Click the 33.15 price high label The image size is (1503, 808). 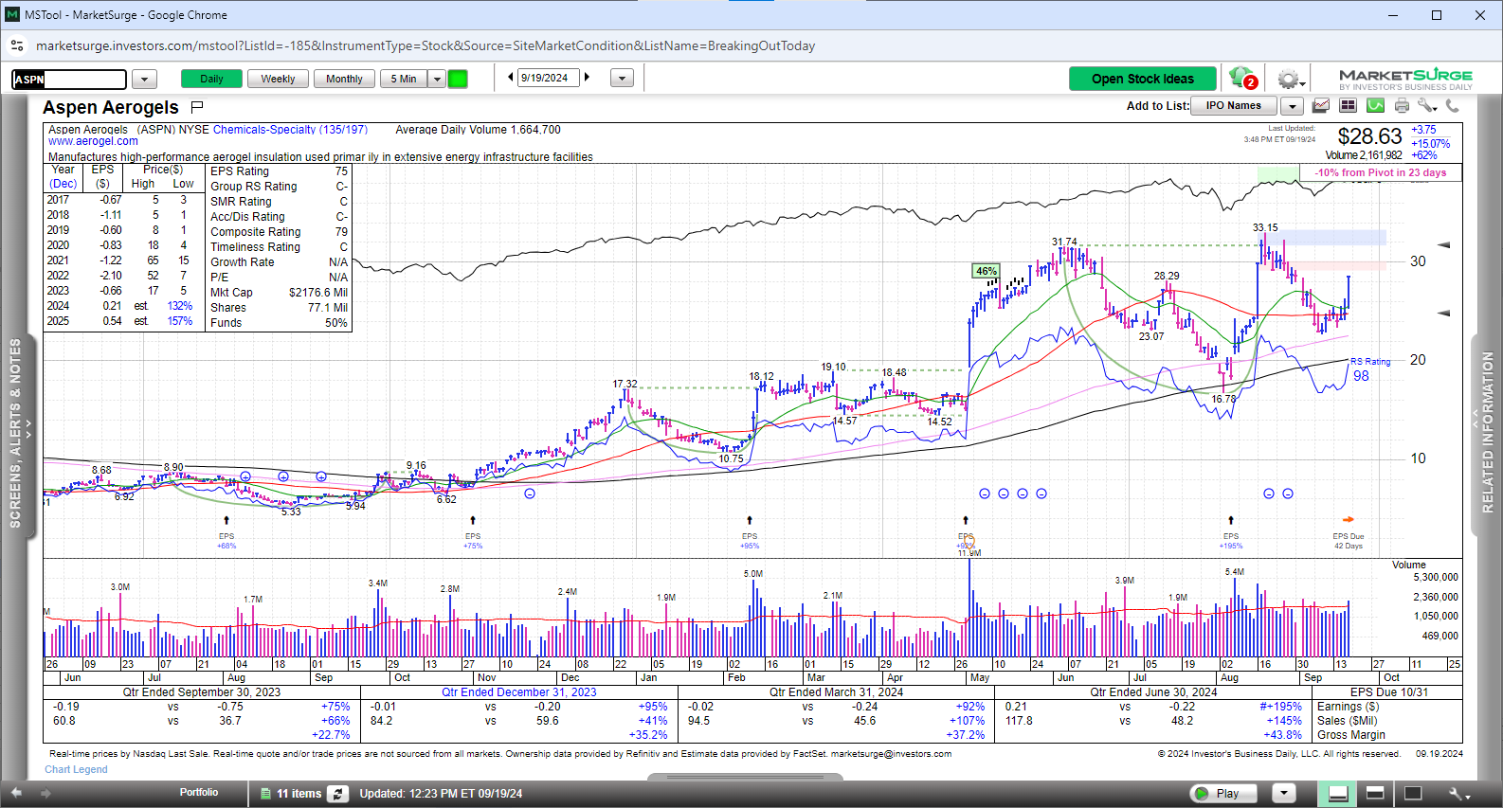[x=1265, y=227]
